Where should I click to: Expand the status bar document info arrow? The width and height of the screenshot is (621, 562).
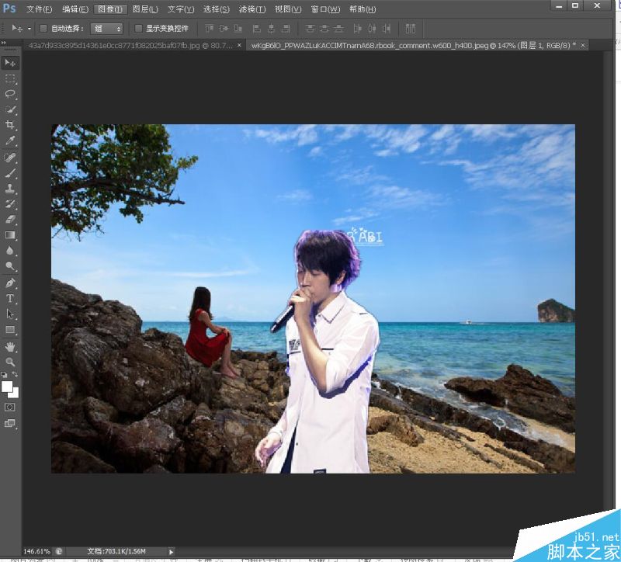pyautogui.click(x=172, y=551)
